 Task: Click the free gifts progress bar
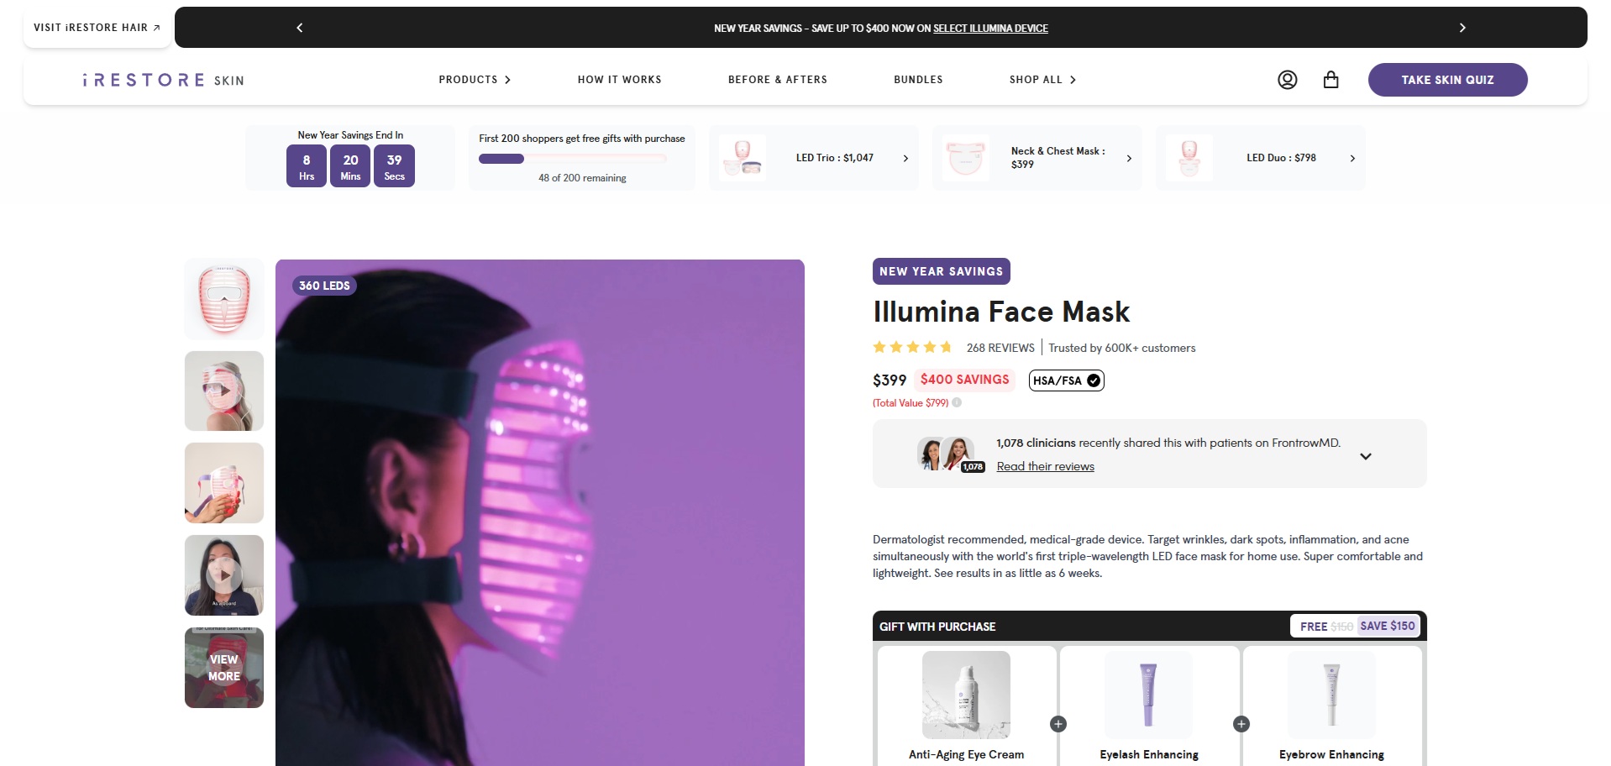(x=572, y=159)
